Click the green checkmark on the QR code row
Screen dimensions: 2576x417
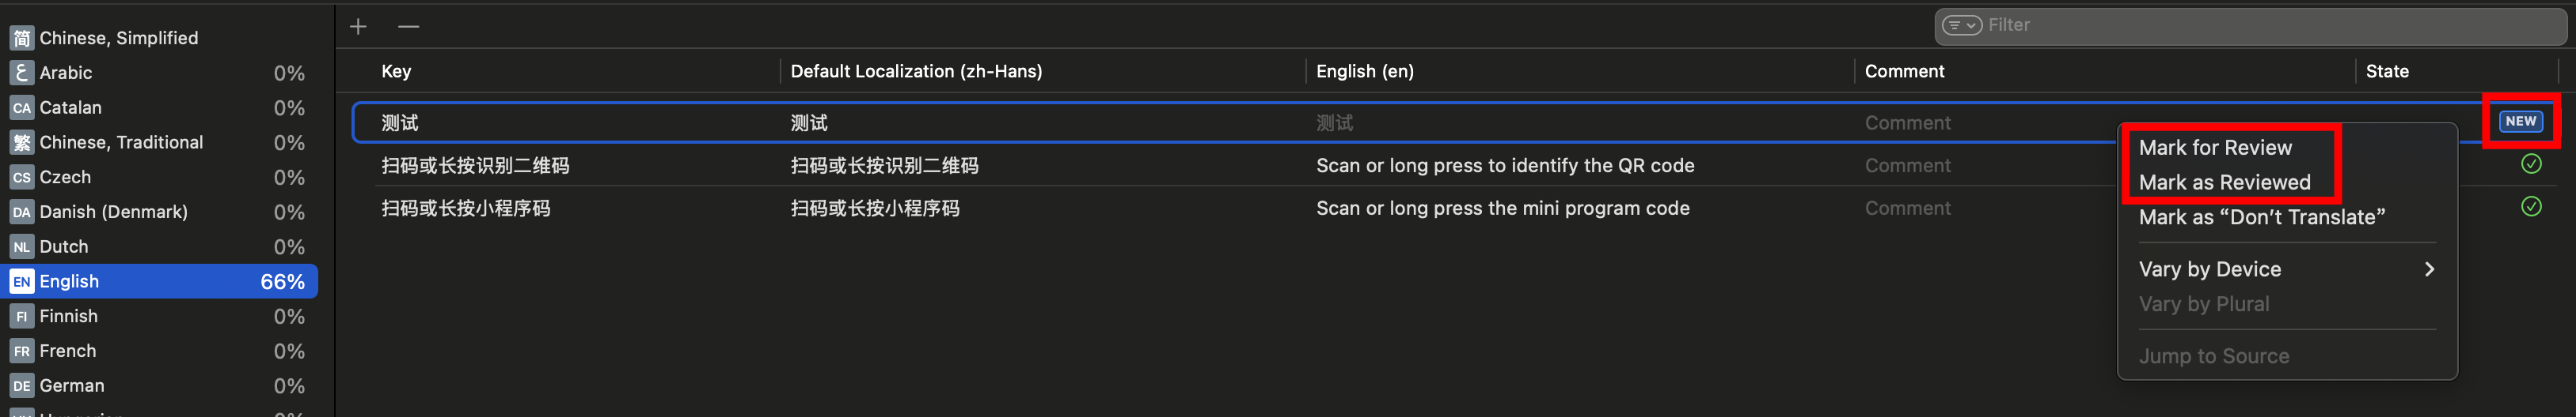pyautogui.click(x=2530, y=164)
